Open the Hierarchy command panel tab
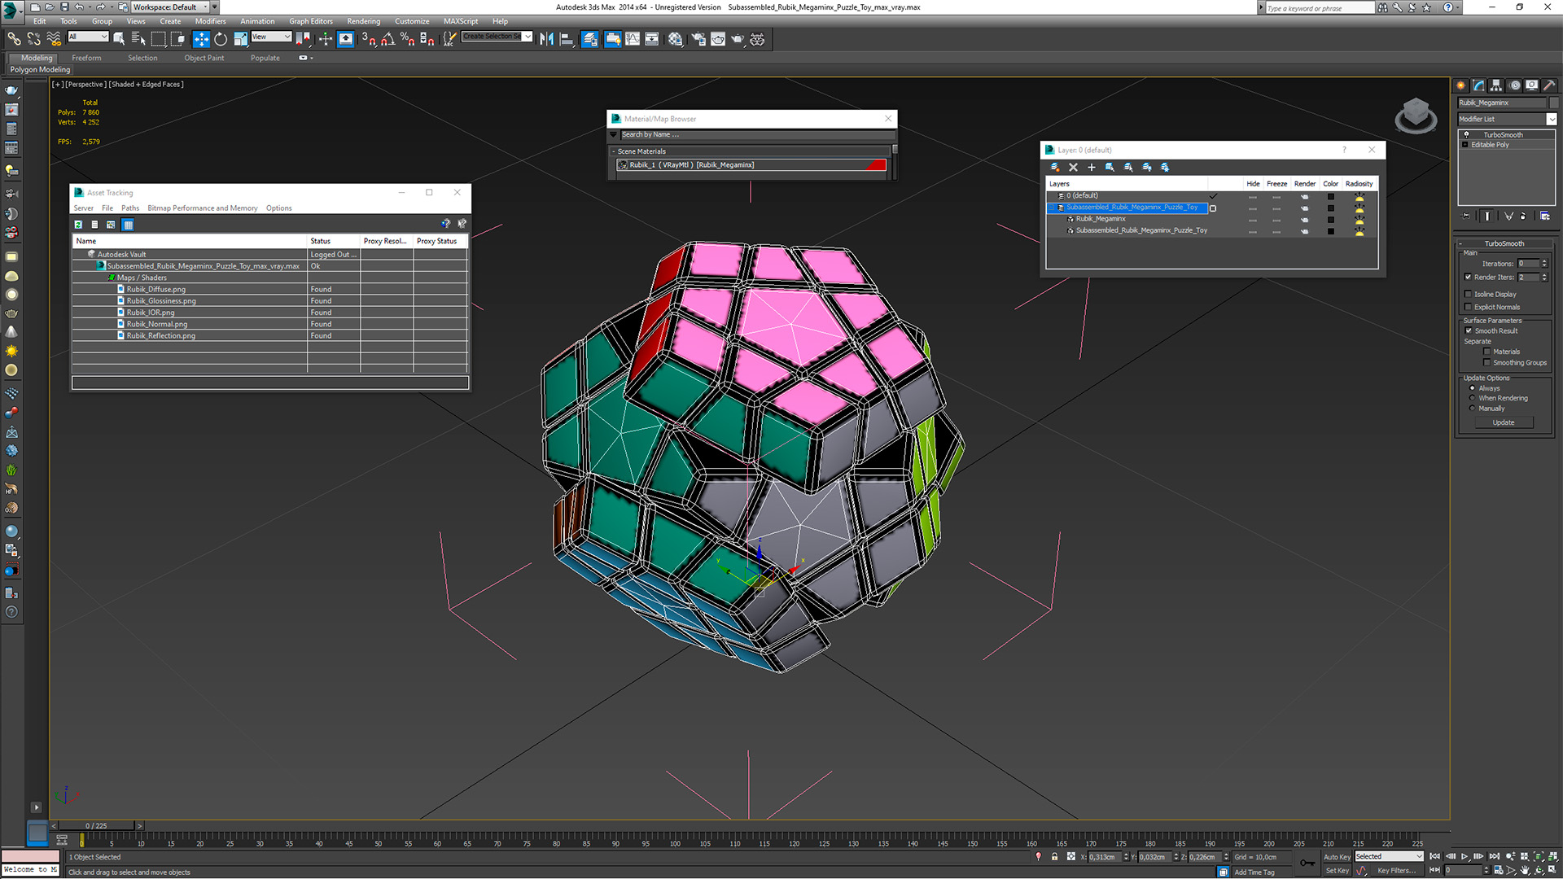Screen dimensions: 1563x879 [x=1496, y=85]
